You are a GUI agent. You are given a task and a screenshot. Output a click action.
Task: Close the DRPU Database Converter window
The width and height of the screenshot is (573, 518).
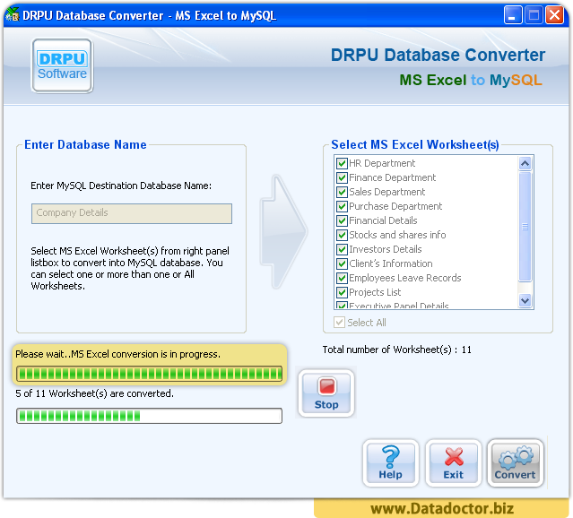554,15
